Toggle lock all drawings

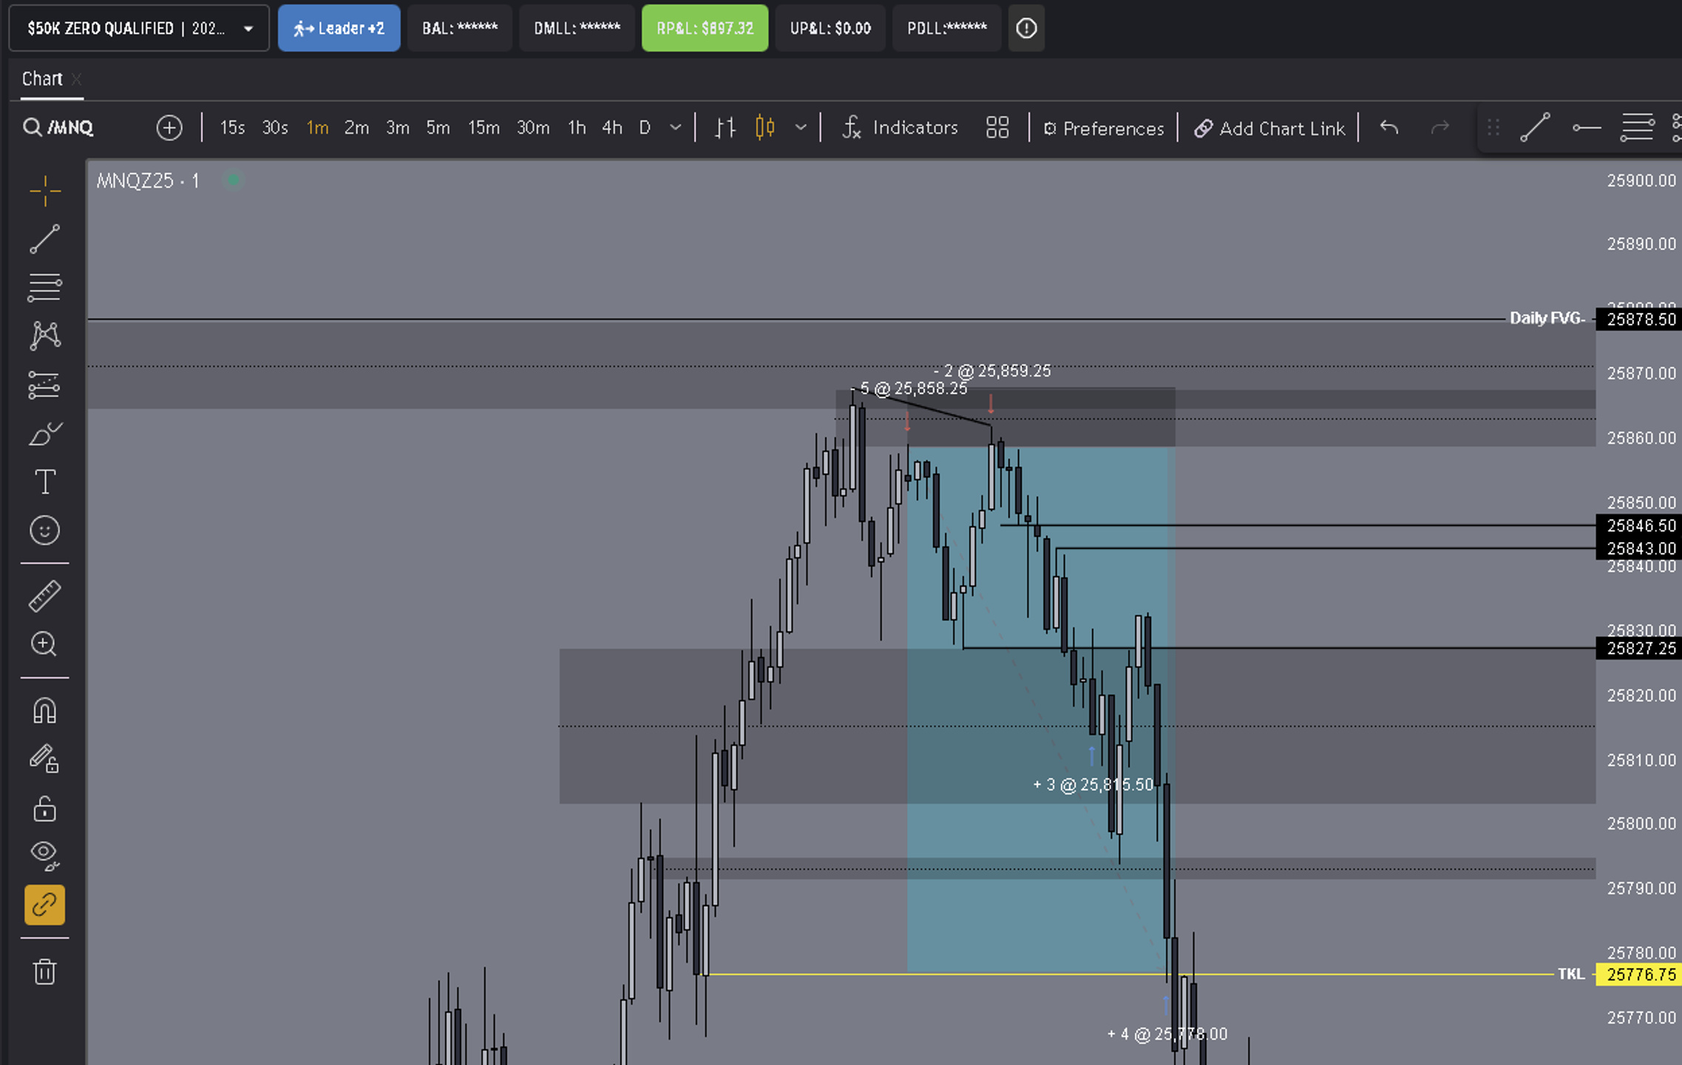pyautogui.click(x=45, y=808)
